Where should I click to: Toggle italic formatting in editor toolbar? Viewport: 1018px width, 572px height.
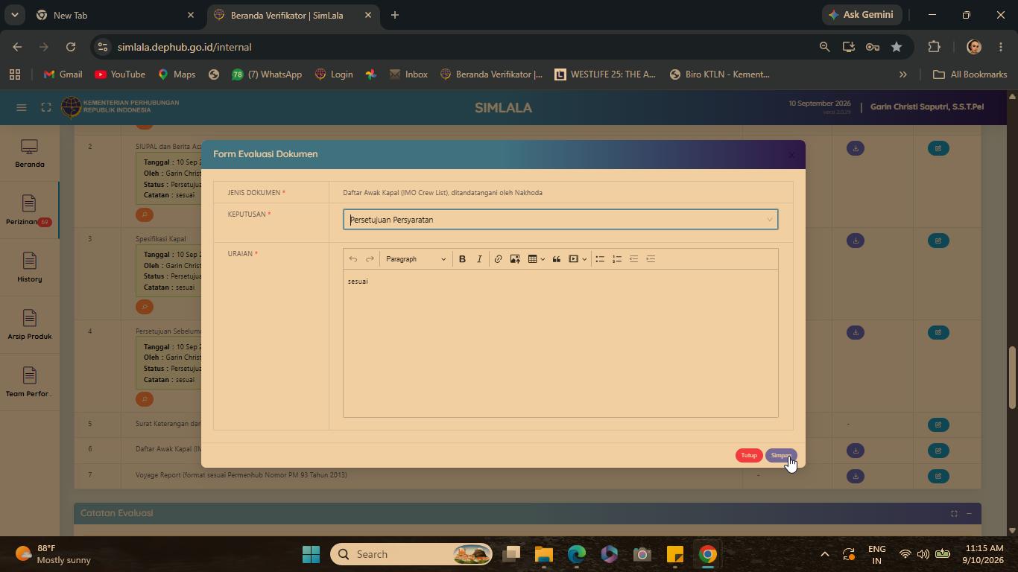[479, 259]
